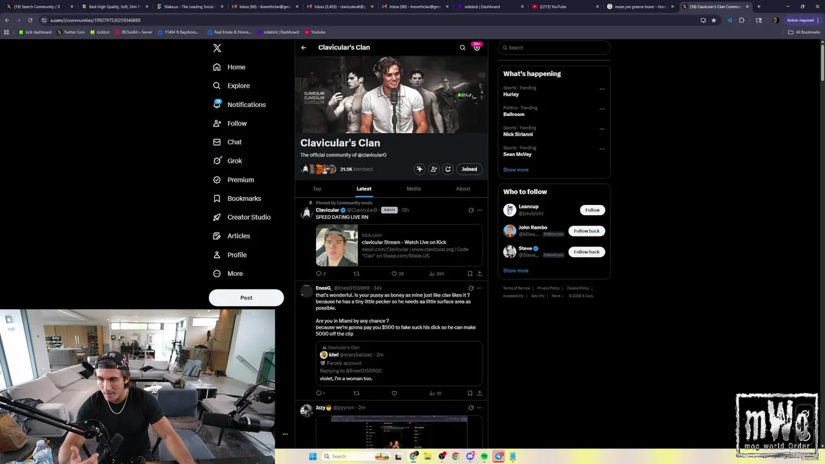
Task: Click the Articles sidebar icon
Action: [x=217, y=236]
